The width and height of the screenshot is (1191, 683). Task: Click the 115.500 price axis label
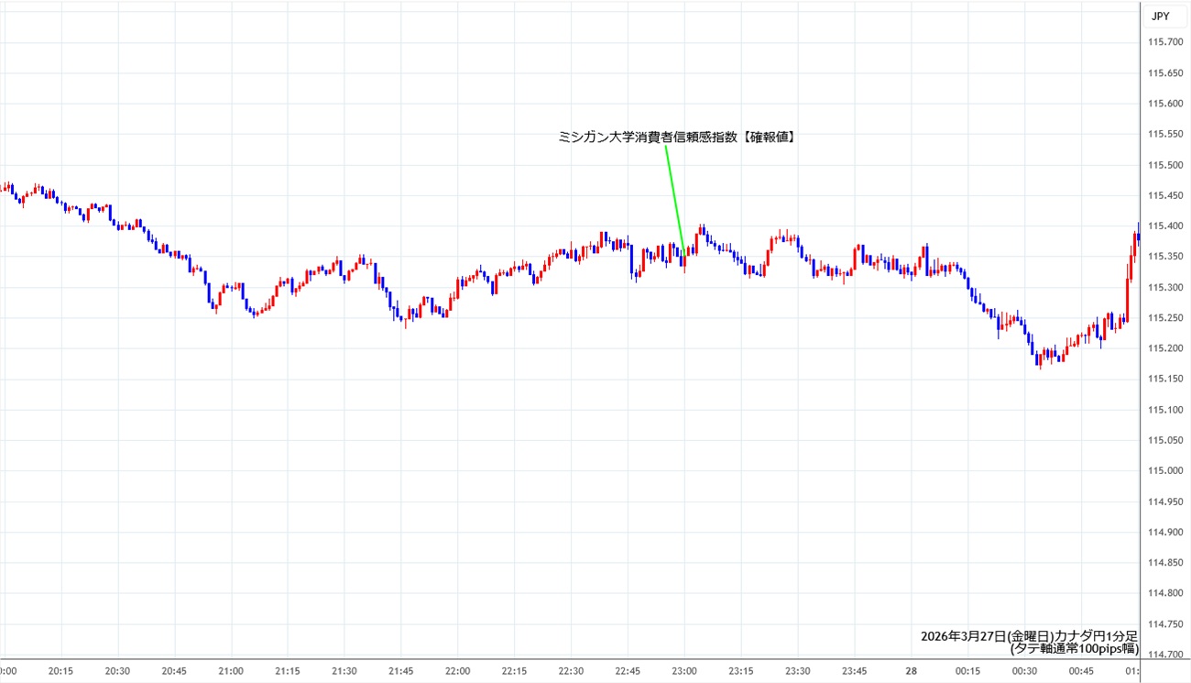(x=1164, y=165)
